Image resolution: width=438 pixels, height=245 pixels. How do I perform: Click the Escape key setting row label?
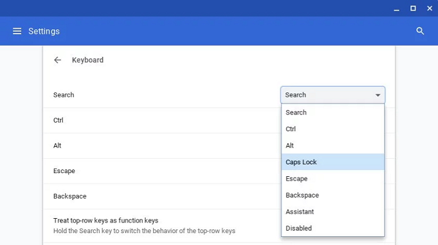(64, 171)
